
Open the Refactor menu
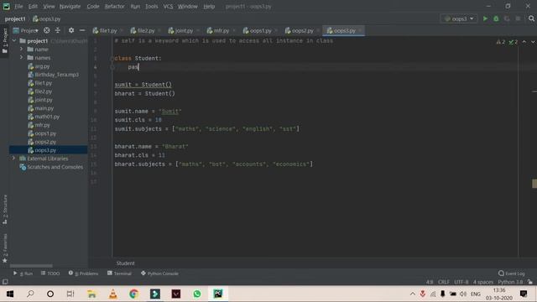(x=114, y=6)
